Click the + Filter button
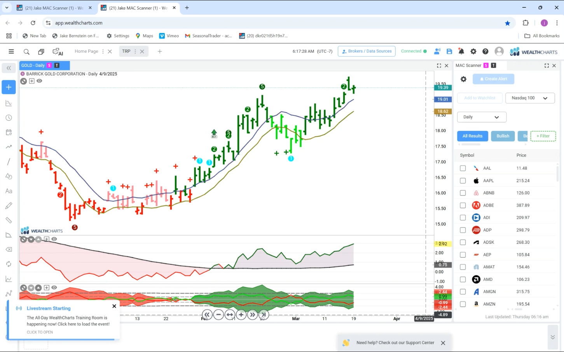564x352 pixels. 543,136
